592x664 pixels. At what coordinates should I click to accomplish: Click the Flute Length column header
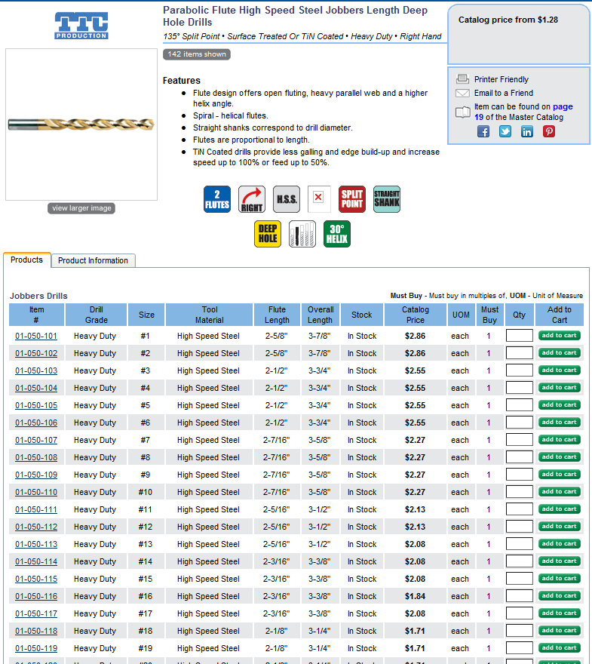click(x=277, y=315)
